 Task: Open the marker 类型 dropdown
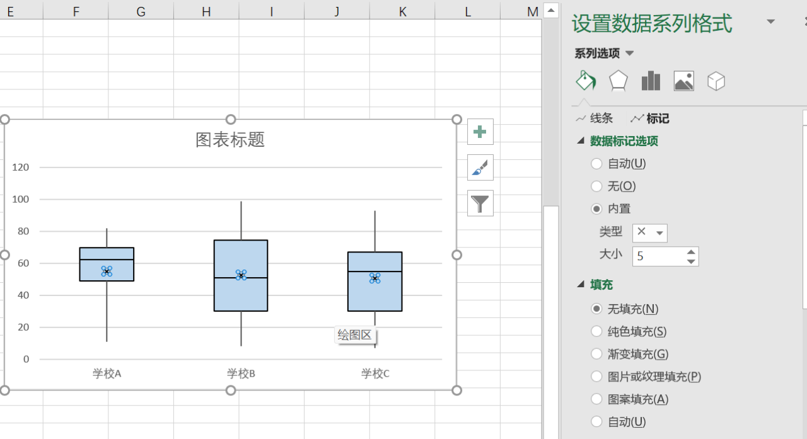pos(650,233)
